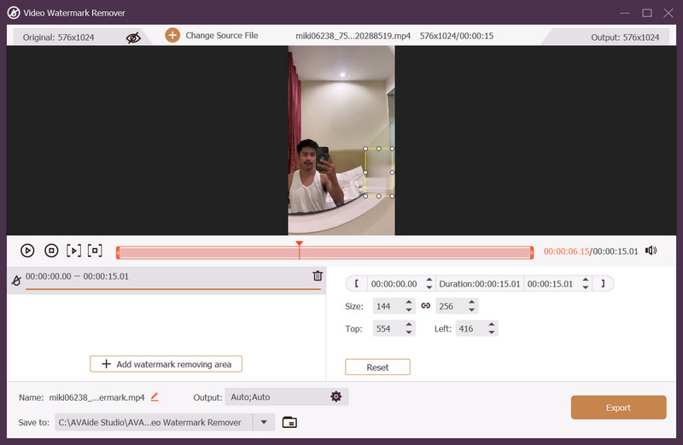
Task: Click the bottom-right handle of the yellow selection box
Action: coord(392,196)
